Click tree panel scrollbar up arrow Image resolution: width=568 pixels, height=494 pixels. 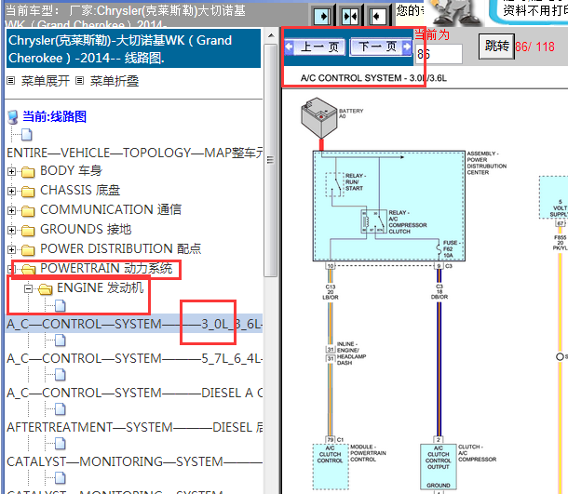271,36
